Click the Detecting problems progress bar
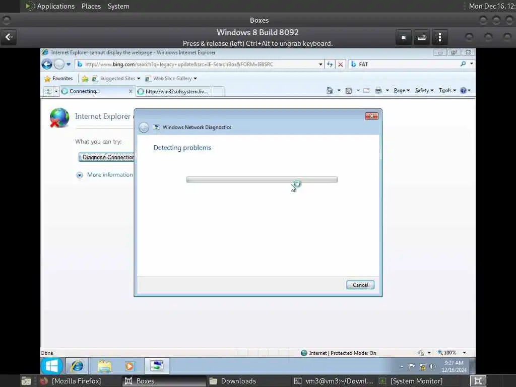516x387 pixels. point(262,180)
